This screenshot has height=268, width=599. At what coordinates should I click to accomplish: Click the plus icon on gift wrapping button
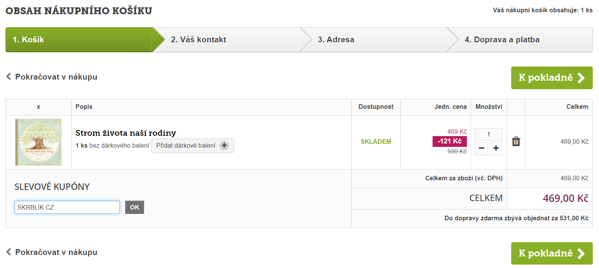[224, 146]
